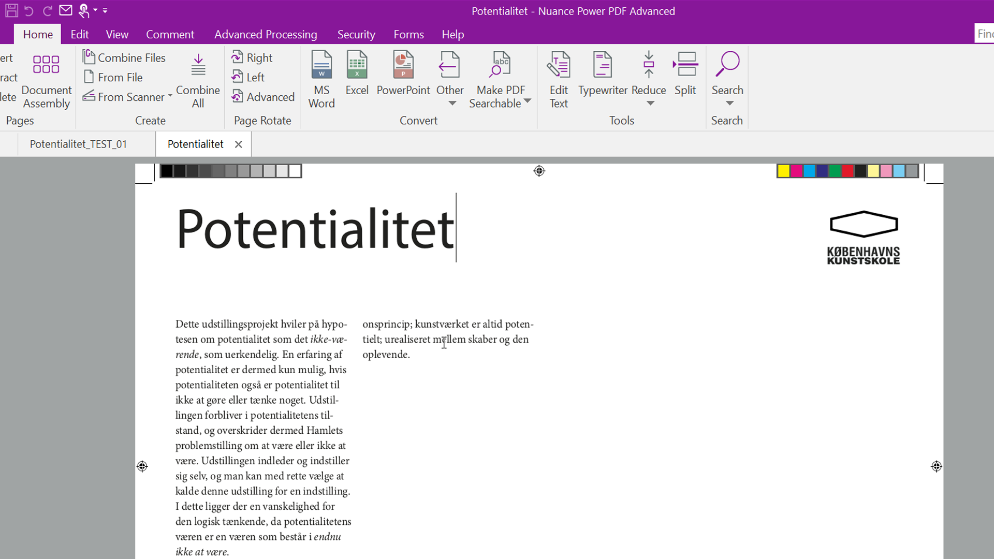Open the touch mode dropdown arrow
Image resolution: width=994 pixels, height=559 pixels.
click(x=95, y=10)
